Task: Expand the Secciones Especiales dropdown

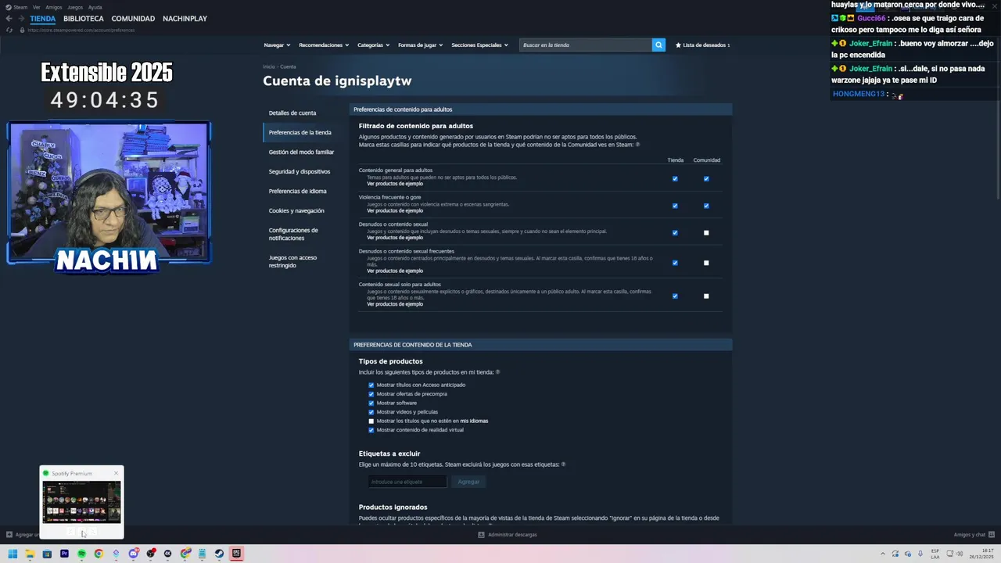Action: point(479,45)
